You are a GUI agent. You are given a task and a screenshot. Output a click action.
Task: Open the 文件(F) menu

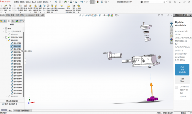tap(16, 2)
